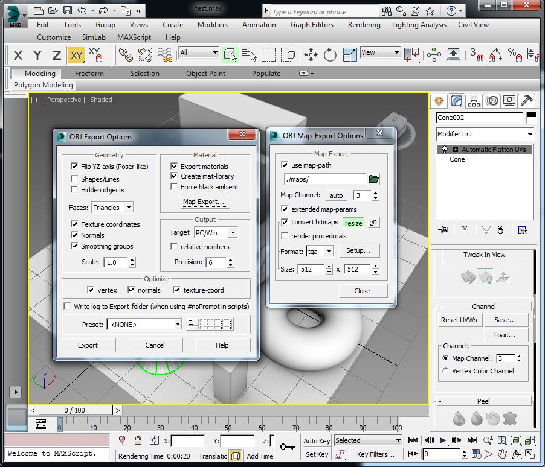Activate Select and Scale tool
545x467 pixels.
pos(349,54)
